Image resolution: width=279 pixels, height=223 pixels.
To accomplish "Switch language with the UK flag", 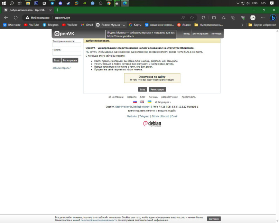I will click(142, 102).
